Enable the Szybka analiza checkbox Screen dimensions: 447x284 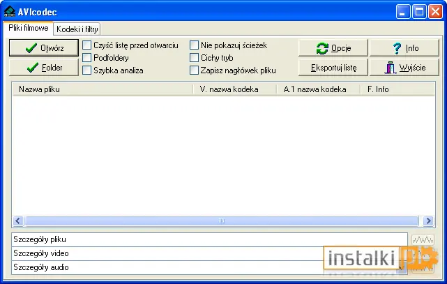[86, 70]
